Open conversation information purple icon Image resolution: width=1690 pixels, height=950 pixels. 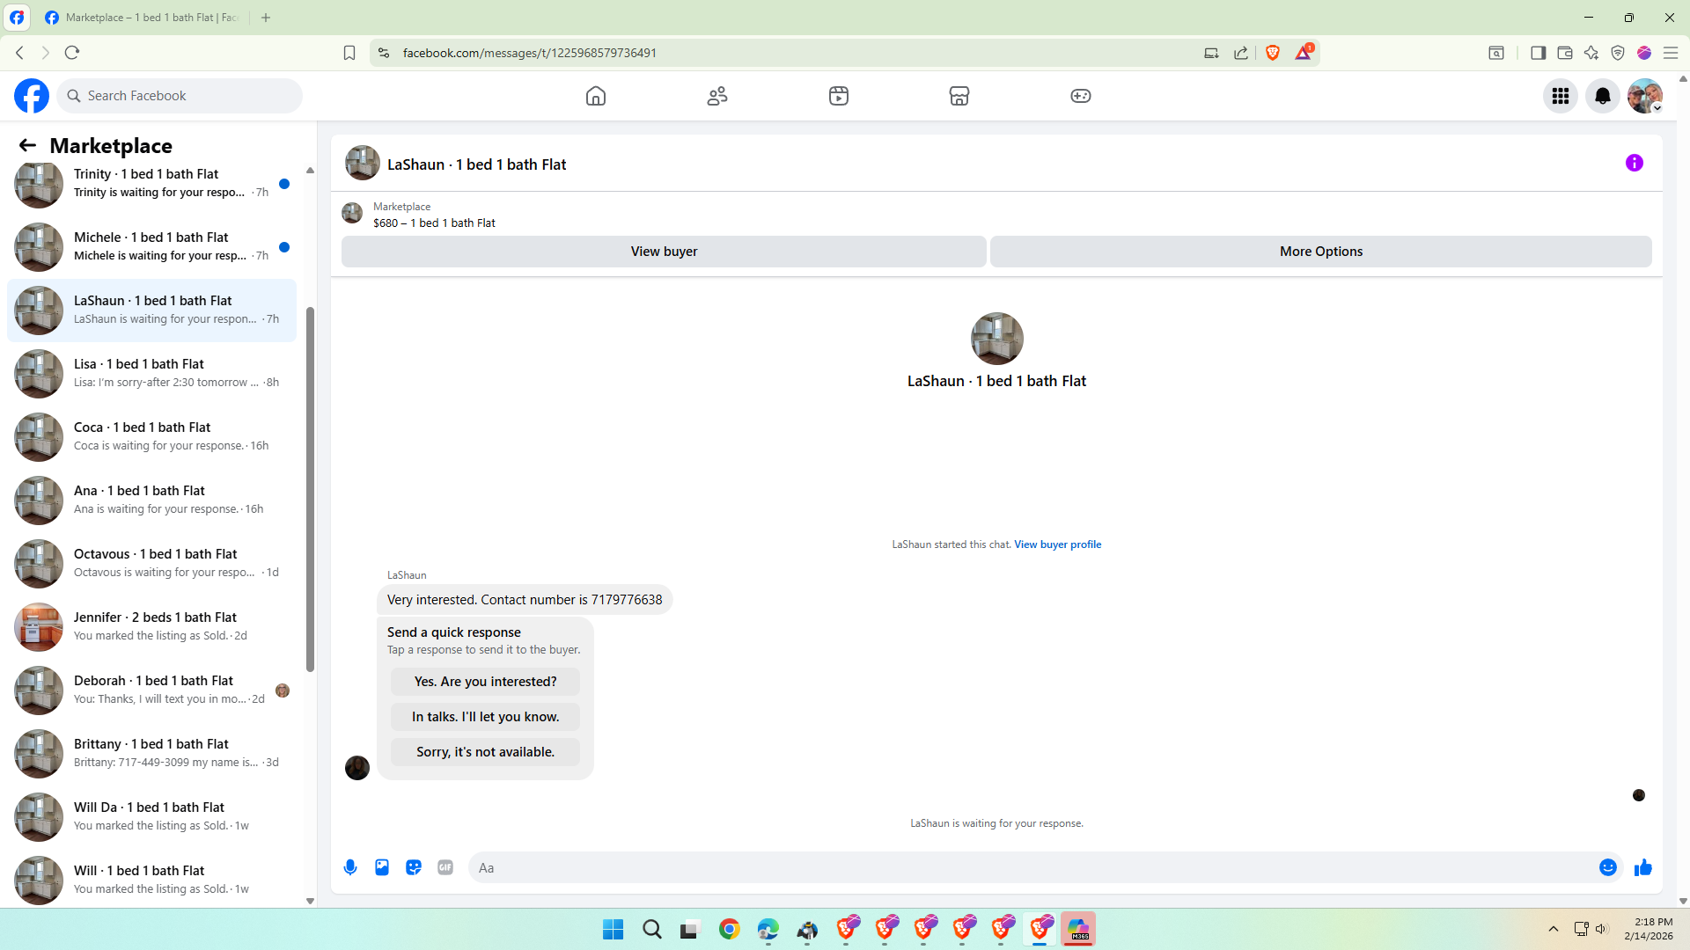1635,163
